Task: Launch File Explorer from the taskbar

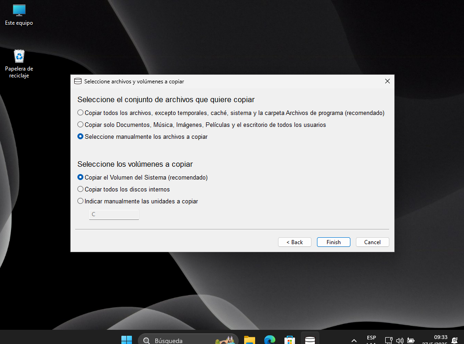Action: tap(249, 340)
